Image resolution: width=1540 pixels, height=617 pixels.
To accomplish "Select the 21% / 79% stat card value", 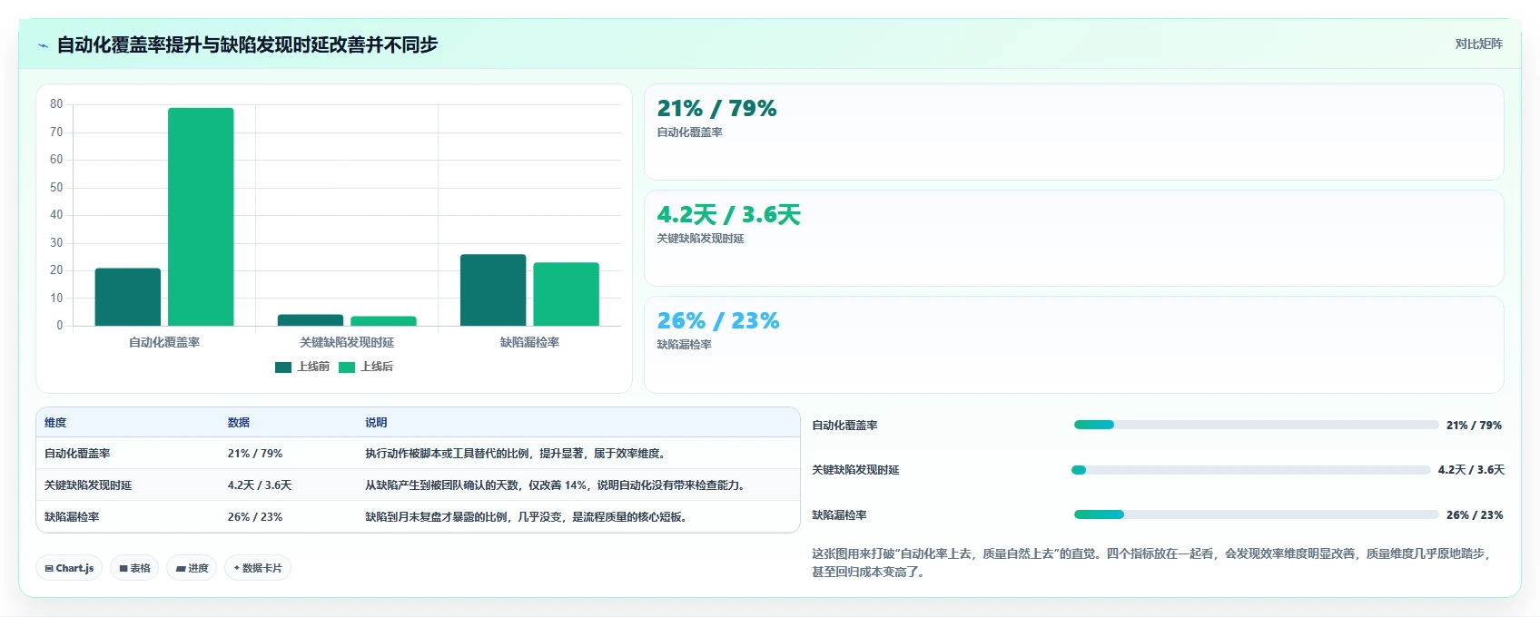I will [716, 109].
